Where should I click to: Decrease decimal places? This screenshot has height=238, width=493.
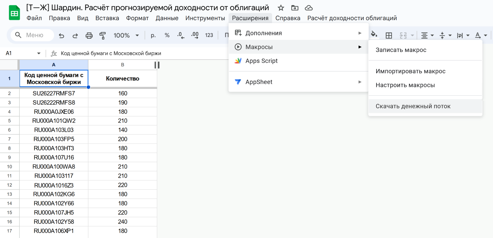(x=181, y=35)
